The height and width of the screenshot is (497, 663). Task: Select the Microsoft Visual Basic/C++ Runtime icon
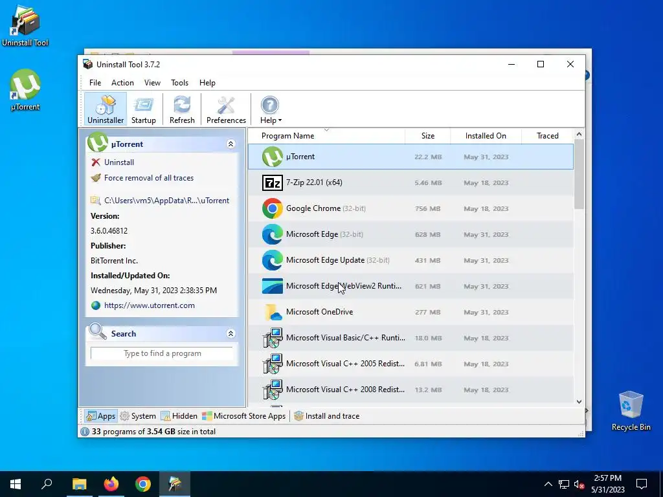273,338
